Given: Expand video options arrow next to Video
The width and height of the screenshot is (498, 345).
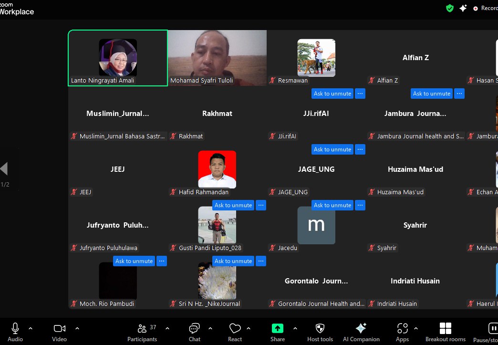Looking at the screenshot, I should coord(77,328).
